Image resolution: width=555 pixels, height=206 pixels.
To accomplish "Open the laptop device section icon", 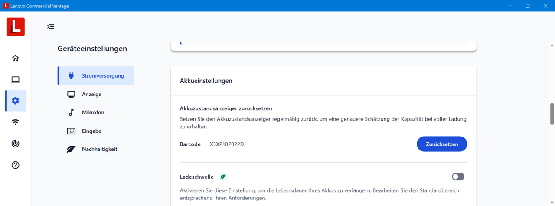I will [x=16, y=79].
